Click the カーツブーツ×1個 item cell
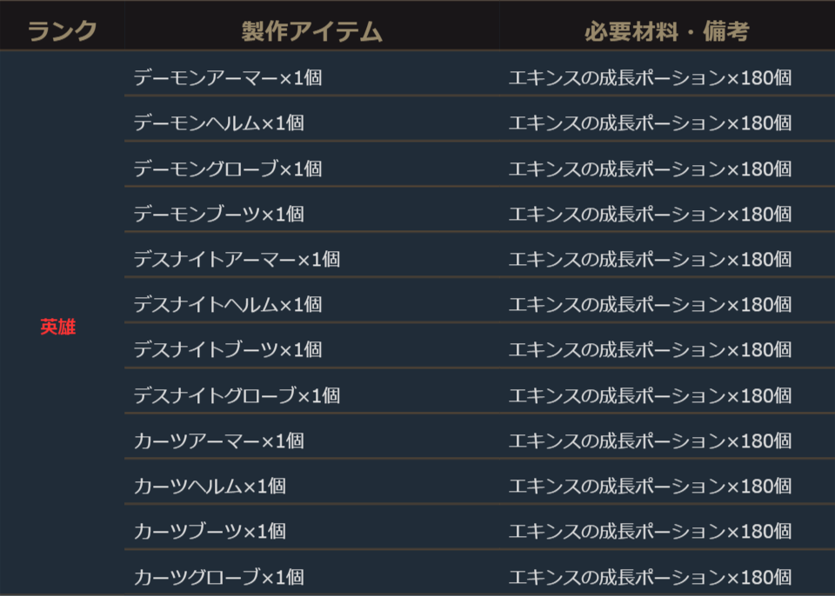 210,531
